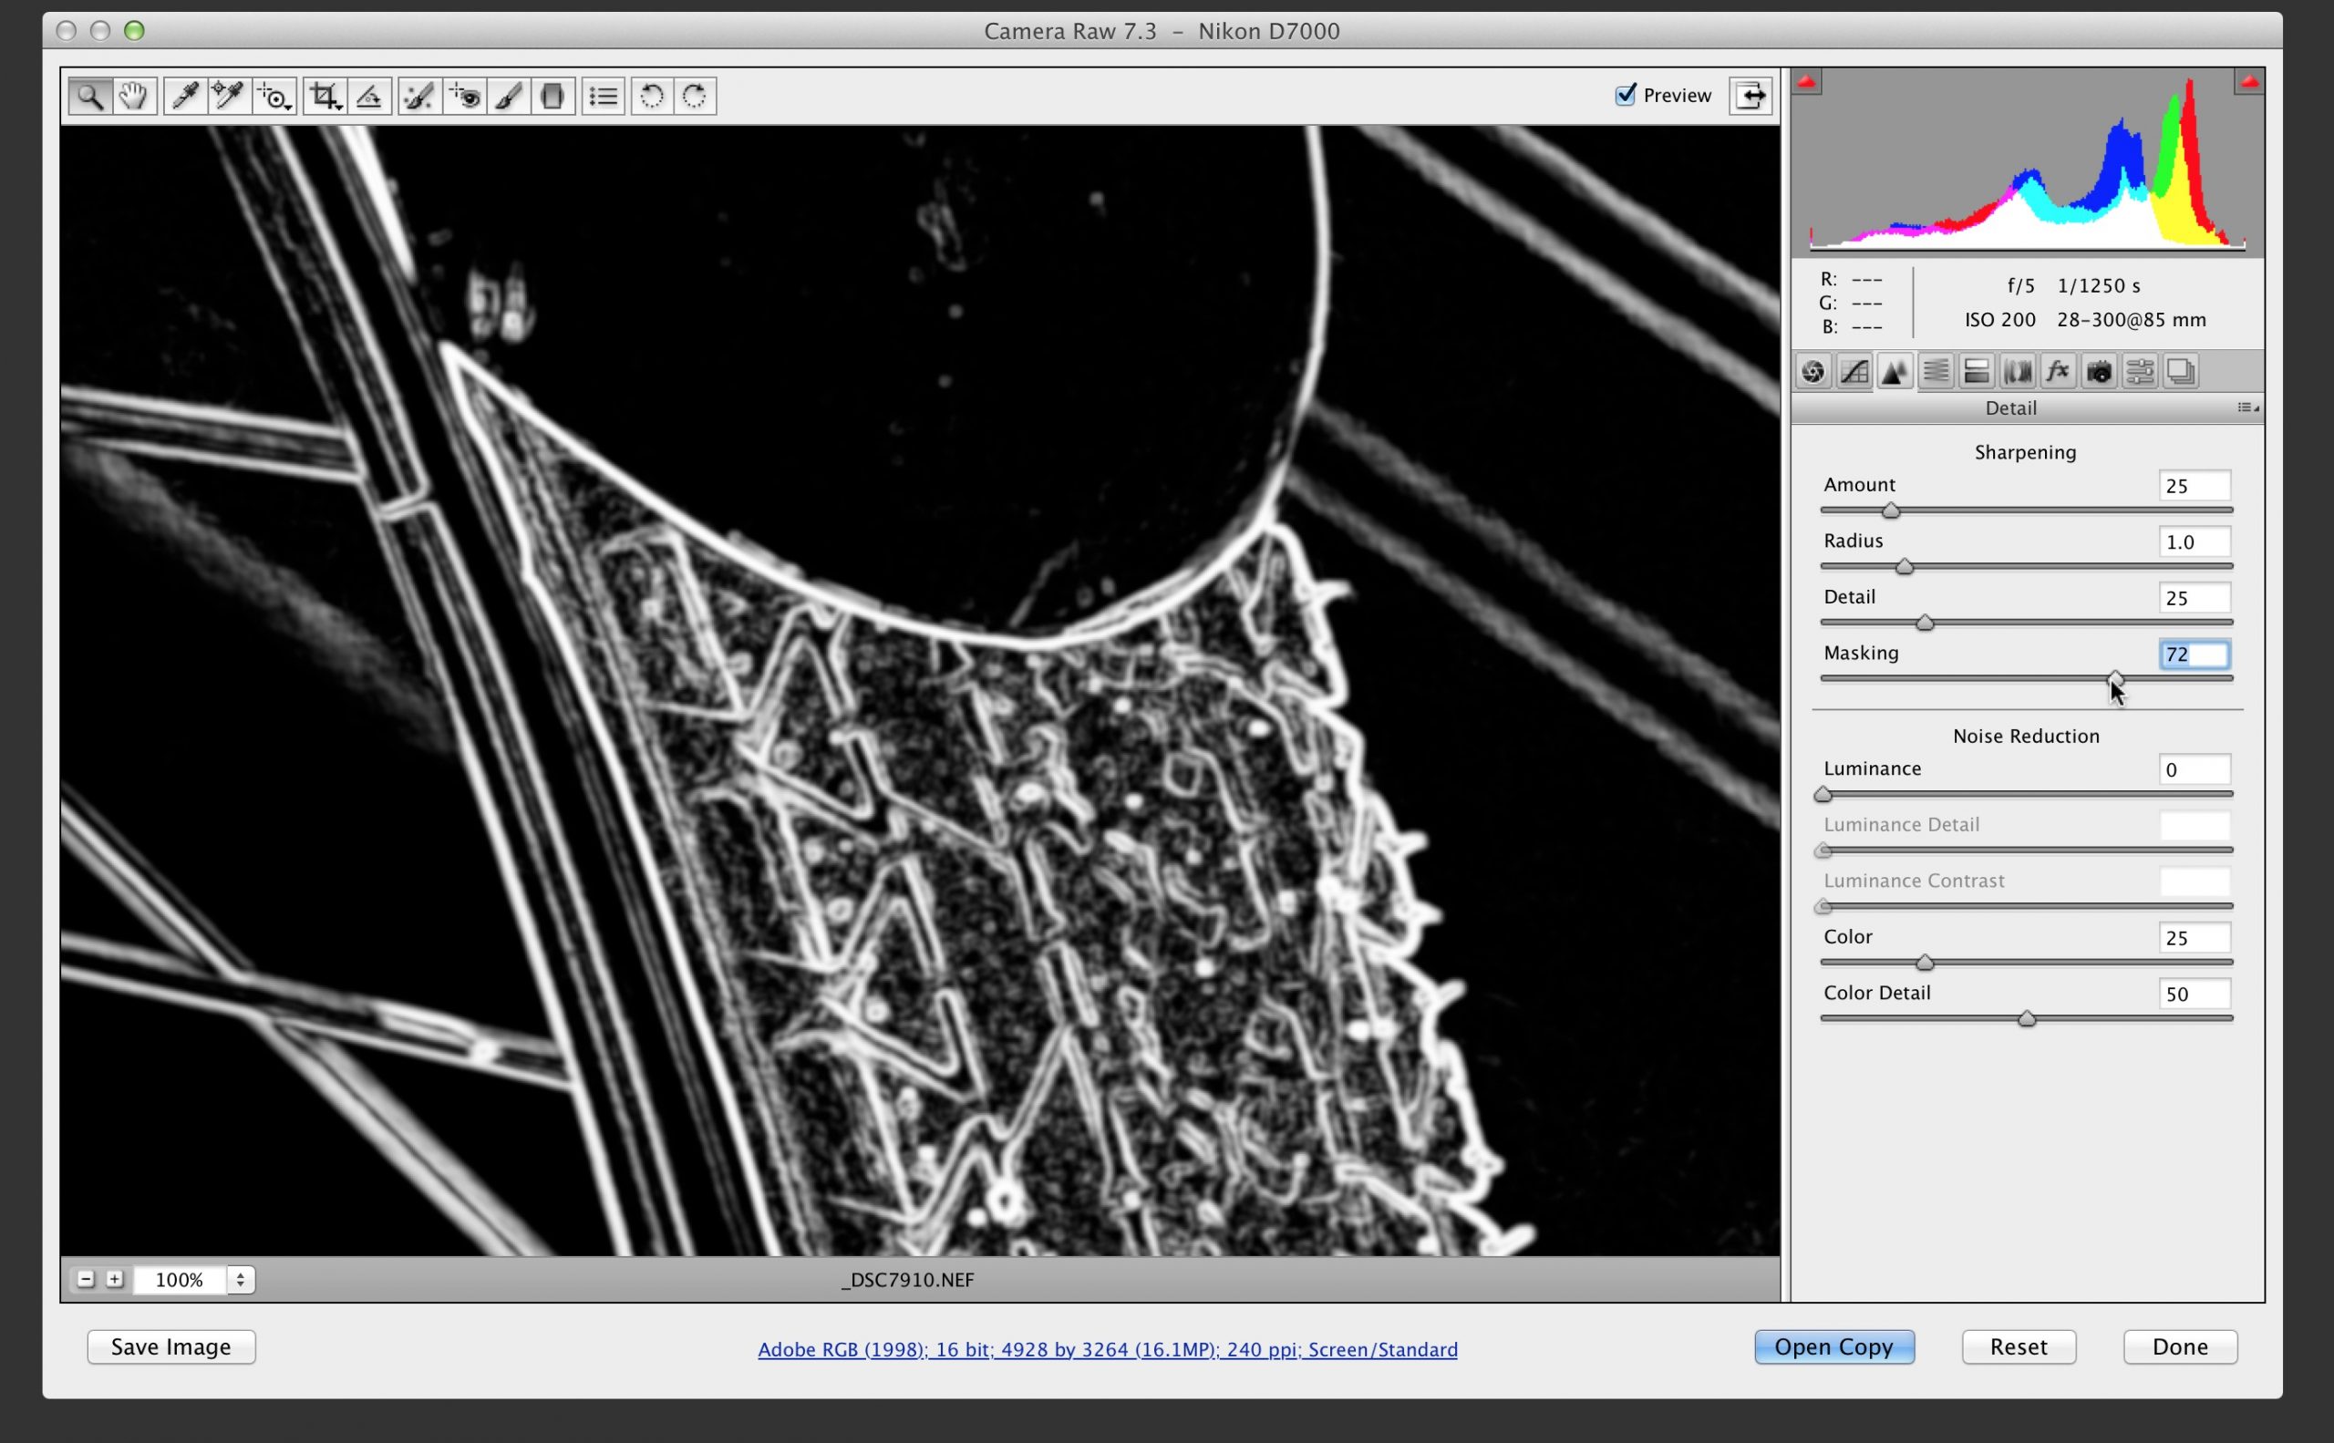Select the Graduated Filter tool

coord(552,97)
